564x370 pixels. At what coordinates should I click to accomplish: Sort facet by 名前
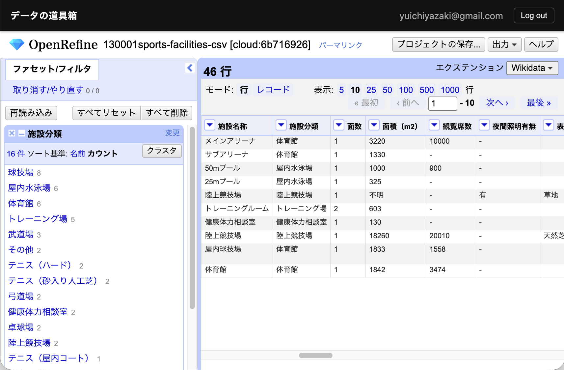point(78,154)
